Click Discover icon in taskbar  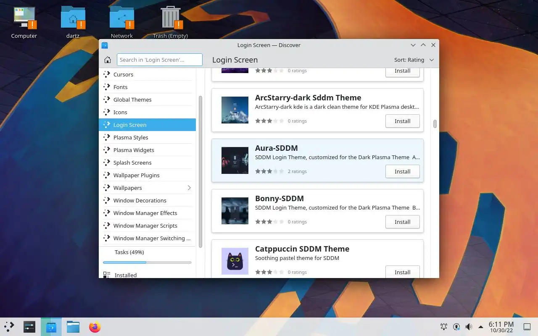pyautogui.click(x=51, y=327)
